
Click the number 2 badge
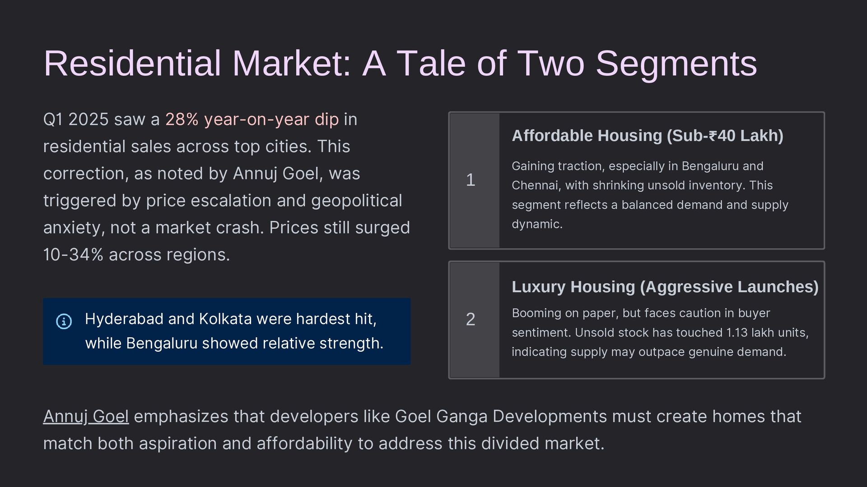click(x=471, y=319)
